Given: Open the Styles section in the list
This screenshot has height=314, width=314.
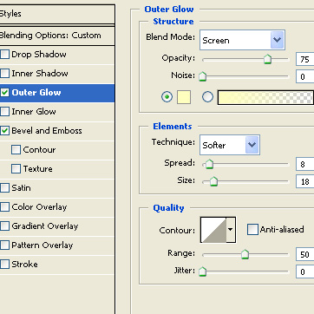Looking at the screenshot, I should point(57,14).
